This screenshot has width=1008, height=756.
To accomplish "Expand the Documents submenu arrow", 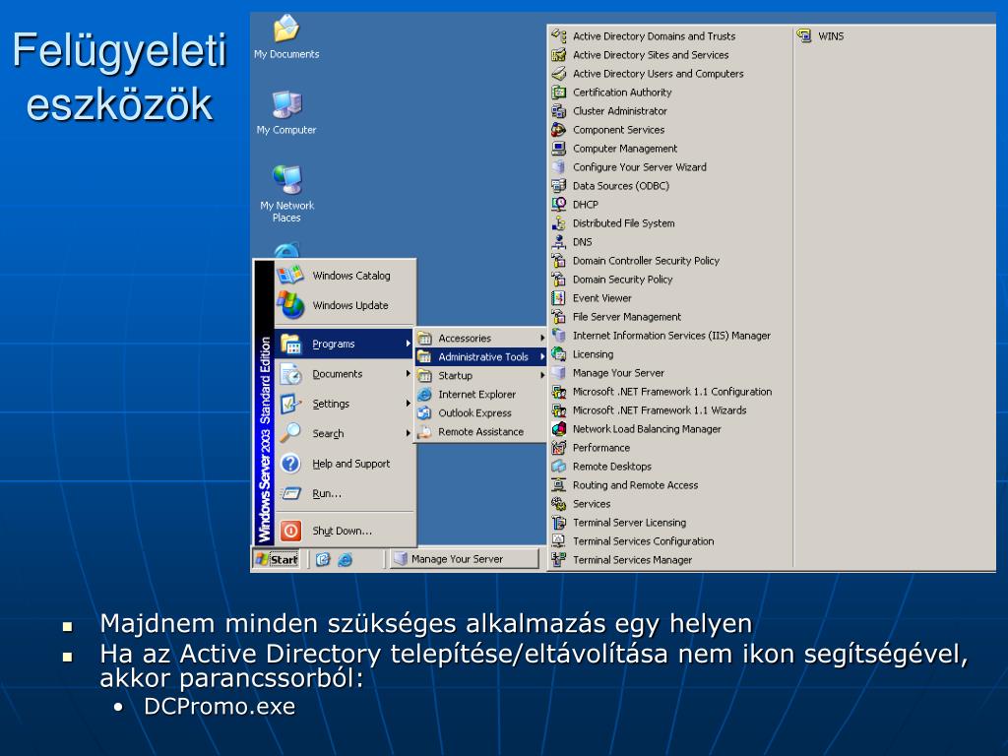I will (x=408, y=373).
